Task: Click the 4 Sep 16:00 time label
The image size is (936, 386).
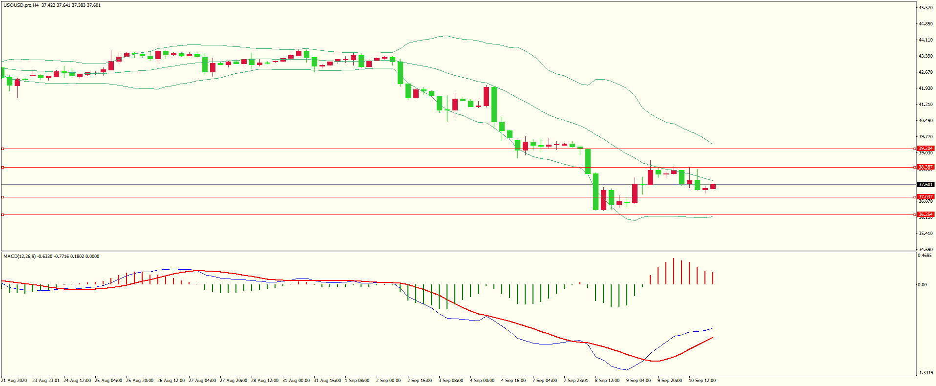Action: 513,381
